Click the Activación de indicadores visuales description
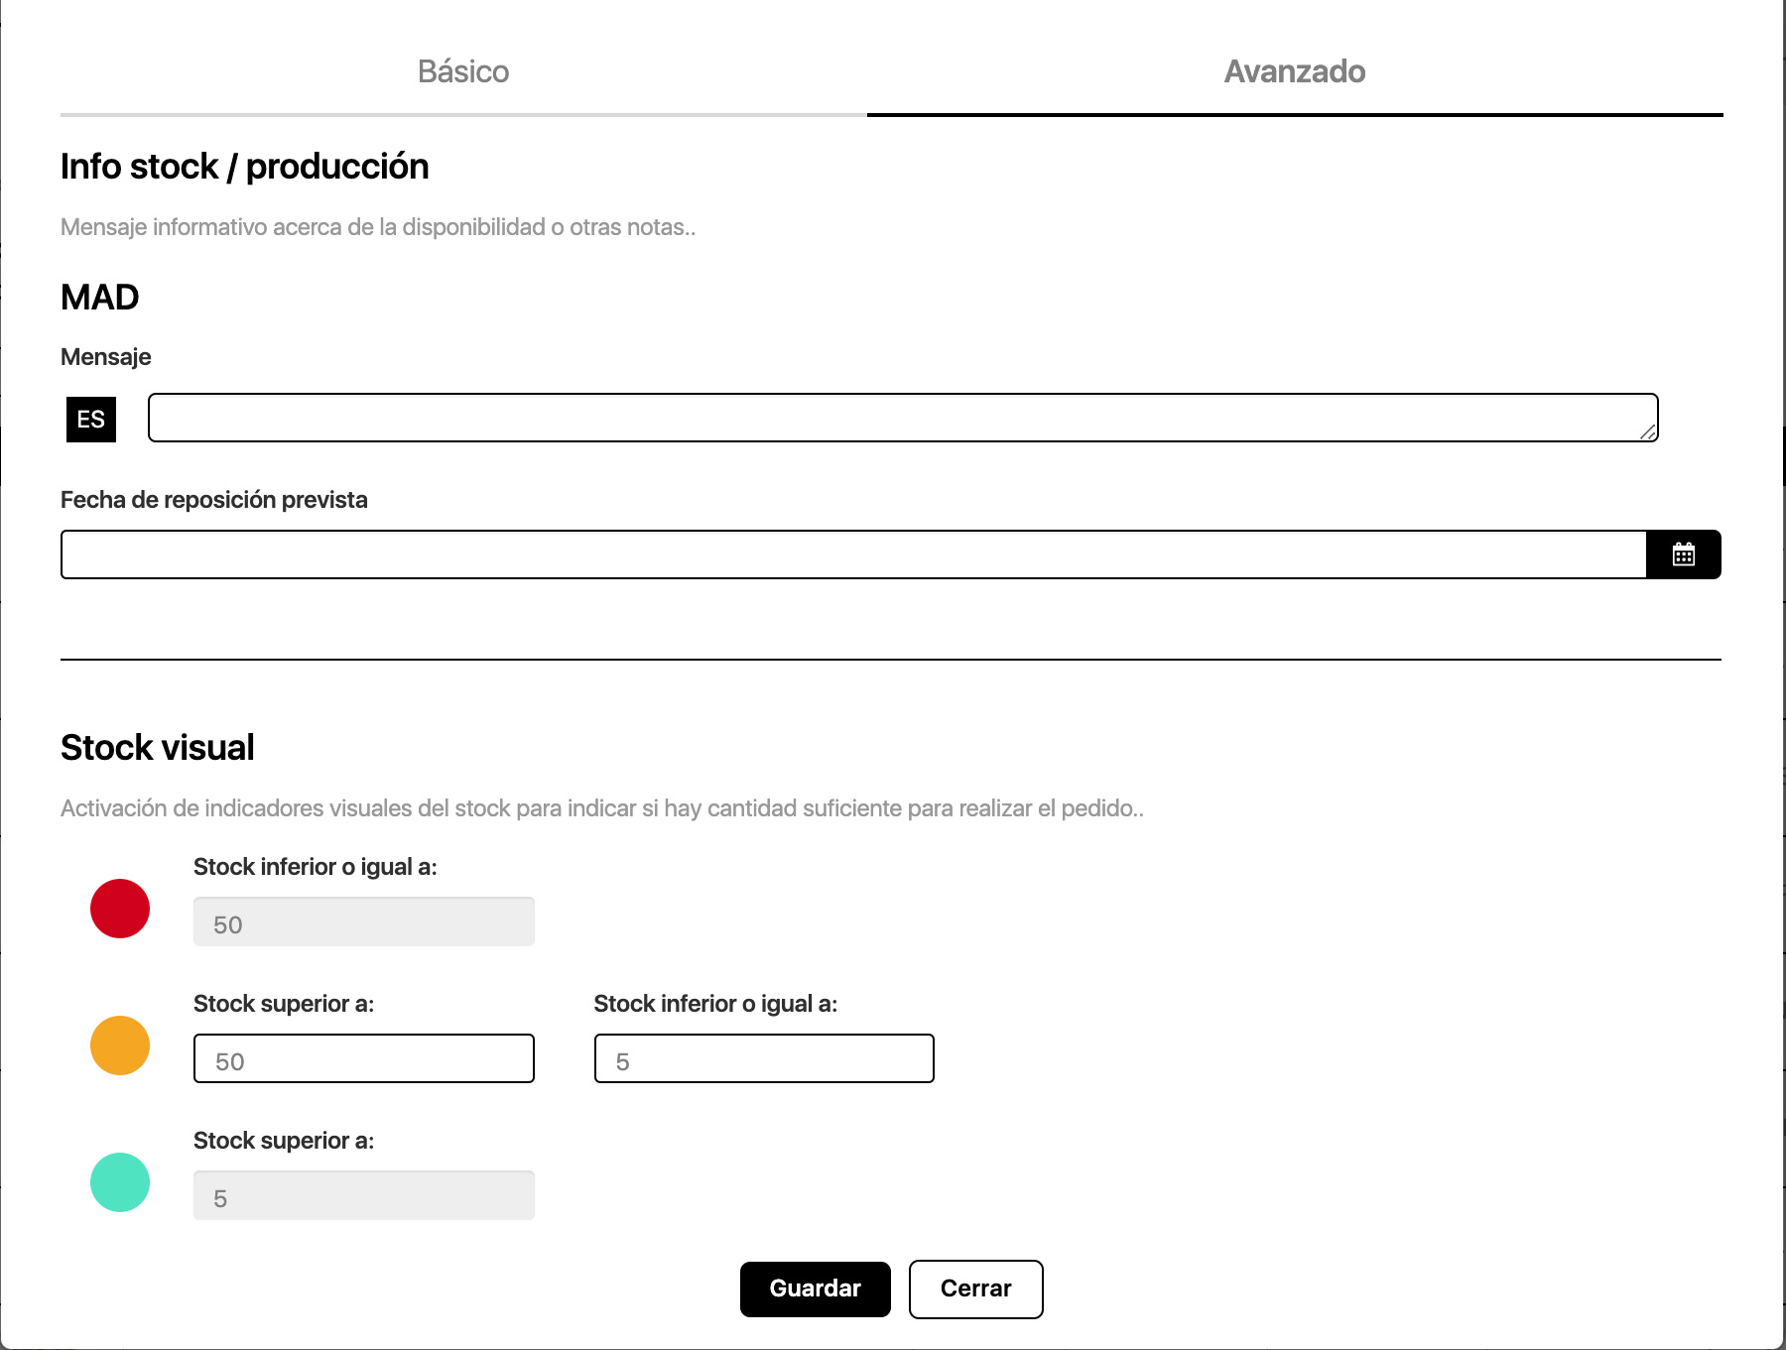1786x1350 pixels. click(x=602, y=808)
